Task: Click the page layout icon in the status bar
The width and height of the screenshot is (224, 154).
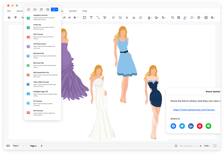Action: pyautogui.click(x=8, y=146)
